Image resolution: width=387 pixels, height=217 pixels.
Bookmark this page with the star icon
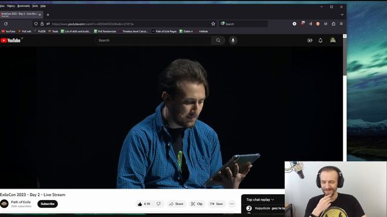[x=213, y=24]
